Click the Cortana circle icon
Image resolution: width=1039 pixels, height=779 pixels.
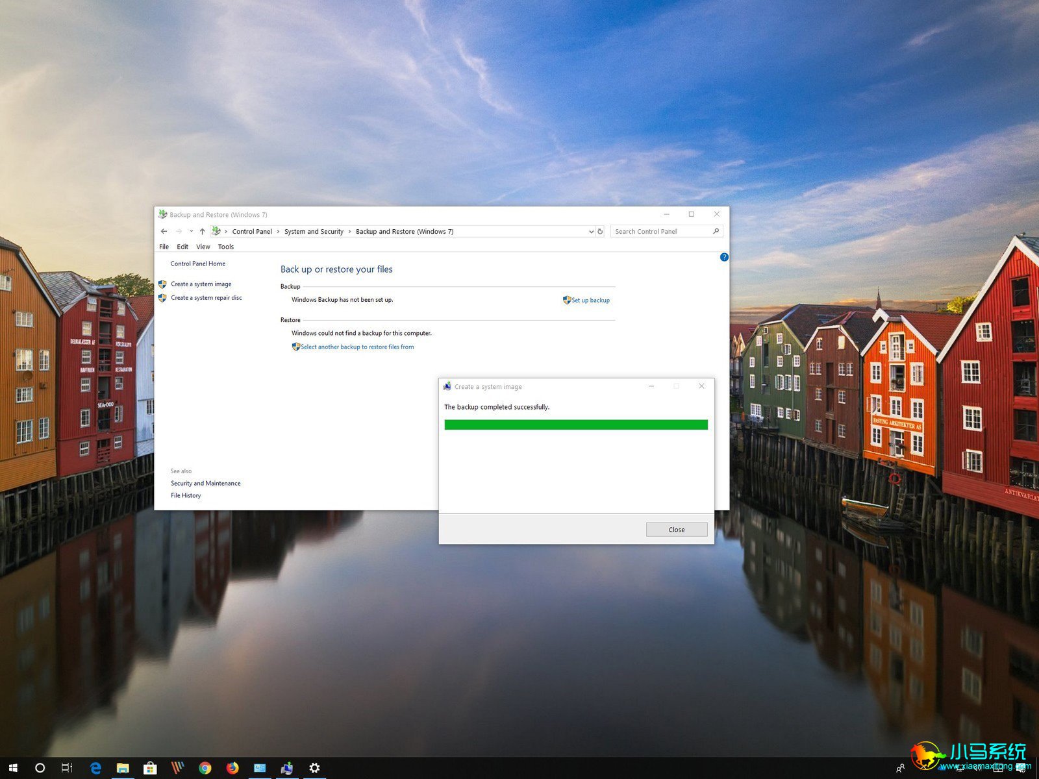pyautogui.click(x=40, y=768)
